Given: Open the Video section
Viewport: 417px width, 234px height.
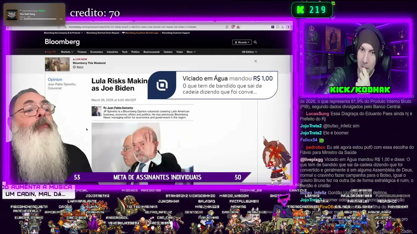Looking at the screenshot, I should pyautogui.click(x=180, y=52).
